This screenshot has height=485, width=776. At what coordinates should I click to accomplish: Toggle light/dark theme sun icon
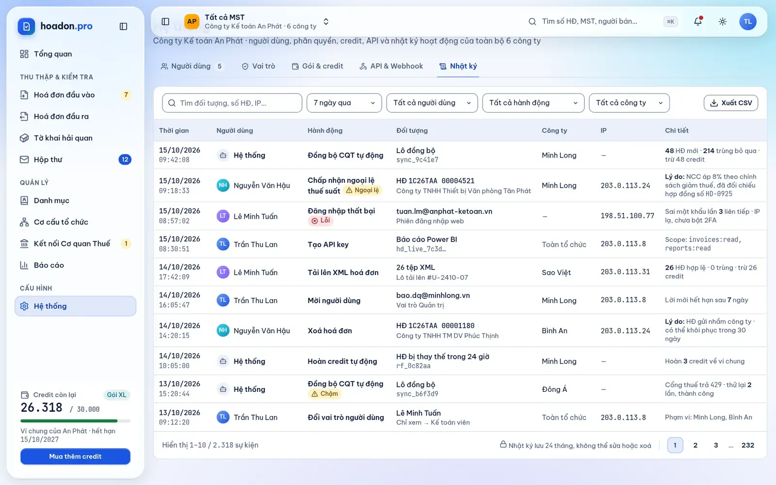coord(722,21)
